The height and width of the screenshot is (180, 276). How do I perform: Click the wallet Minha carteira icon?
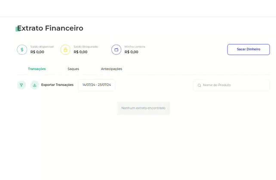[116, 50]
